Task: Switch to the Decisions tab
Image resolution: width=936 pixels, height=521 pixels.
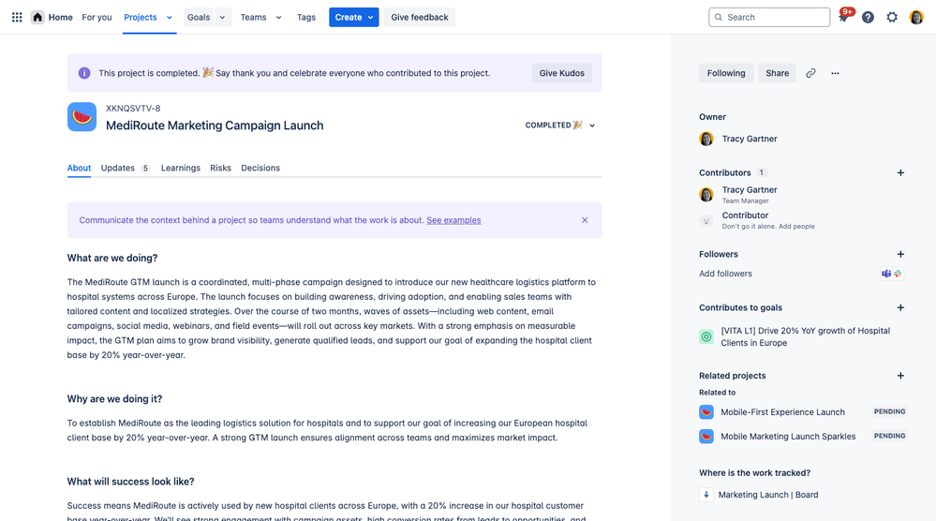Action: tap(260, 169)
